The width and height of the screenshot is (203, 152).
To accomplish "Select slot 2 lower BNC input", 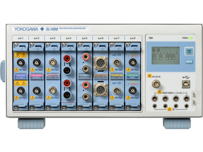I will pyautogui.click(x=37, y=90).
